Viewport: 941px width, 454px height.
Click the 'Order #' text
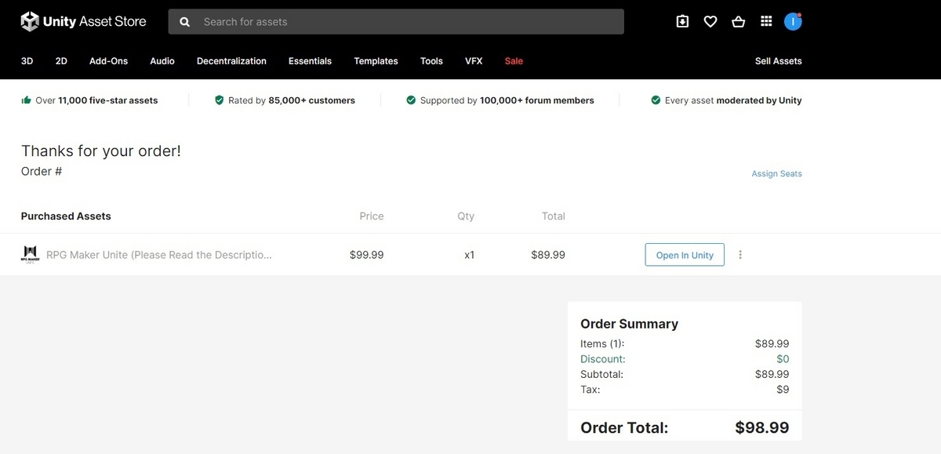click(x=42, y=171)
